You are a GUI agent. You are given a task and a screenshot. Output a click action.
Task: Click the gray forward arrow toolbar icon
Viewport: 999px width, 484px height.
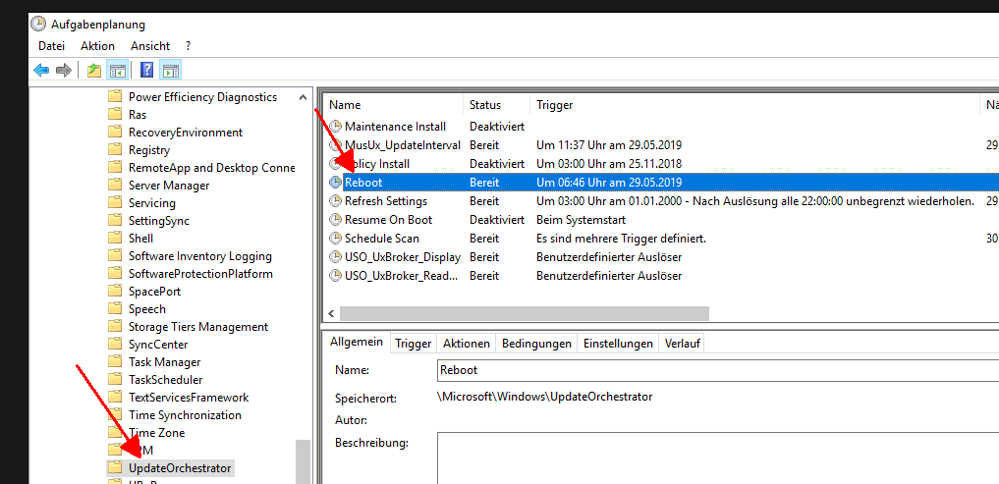64,70
